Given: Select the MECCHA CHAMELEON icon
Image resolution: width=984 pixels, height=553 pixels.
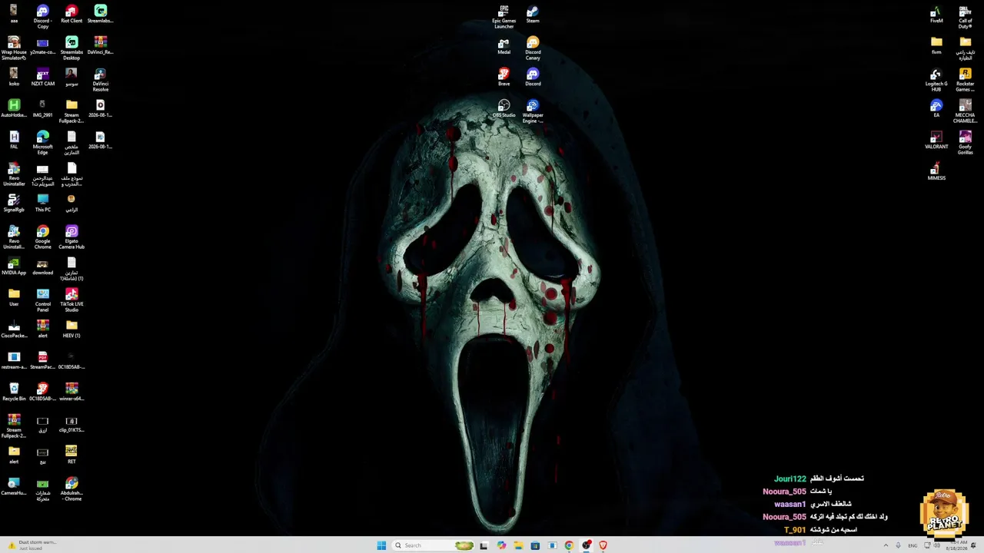Looking at the screenshot, I should click(x=966, y=111).
